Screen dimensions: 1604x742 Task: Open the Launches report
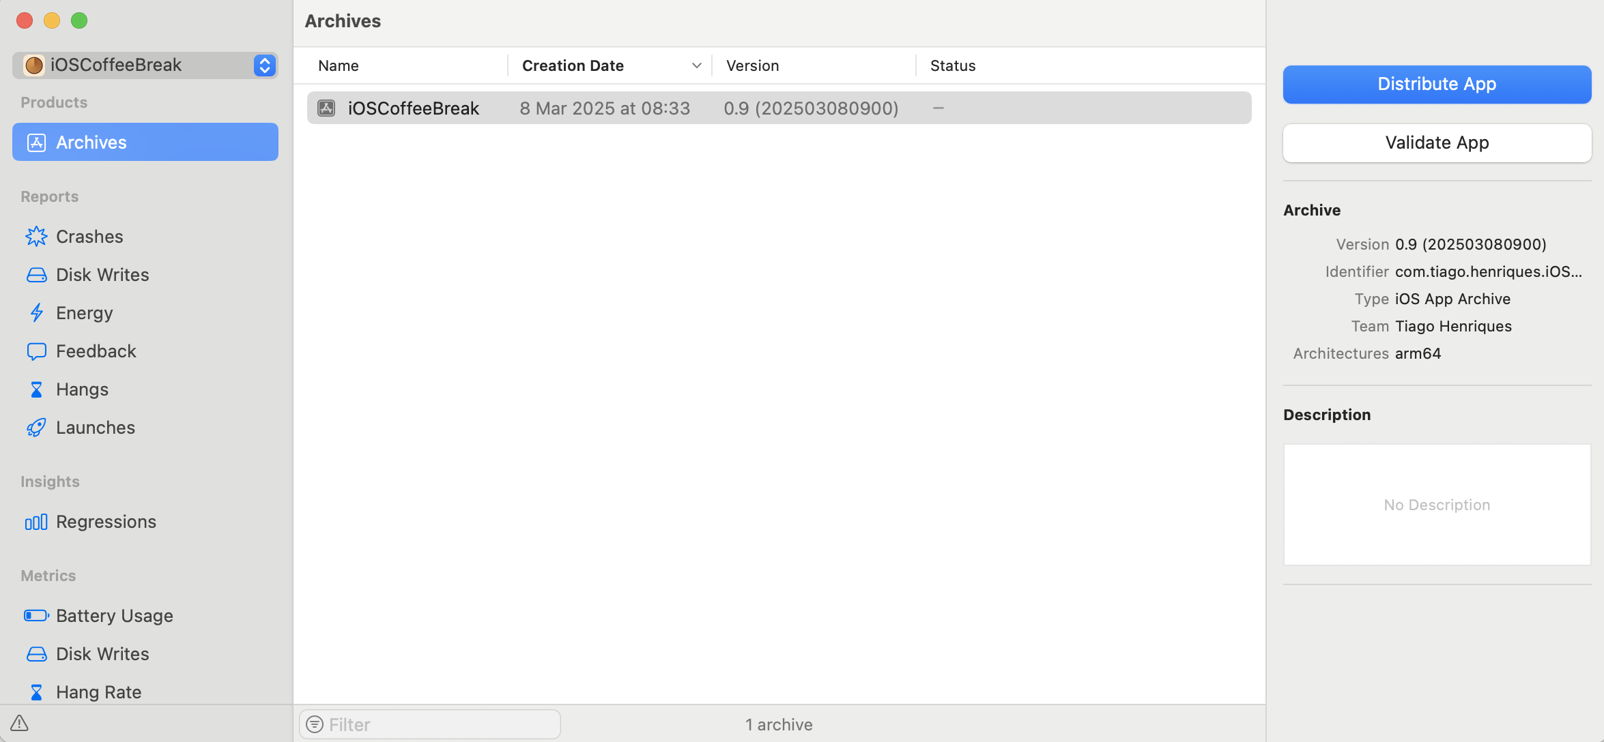pos(96,427)
